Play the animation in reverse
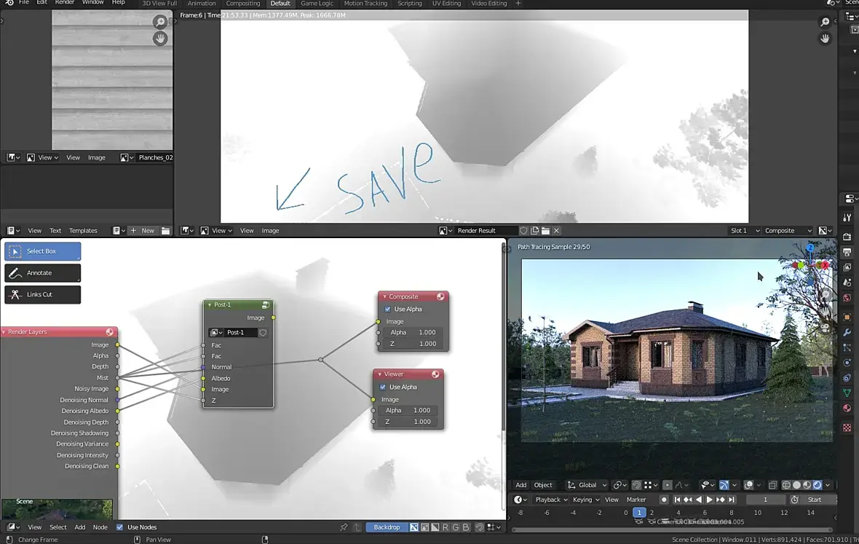The image size is (859, 544). [699, 500]
